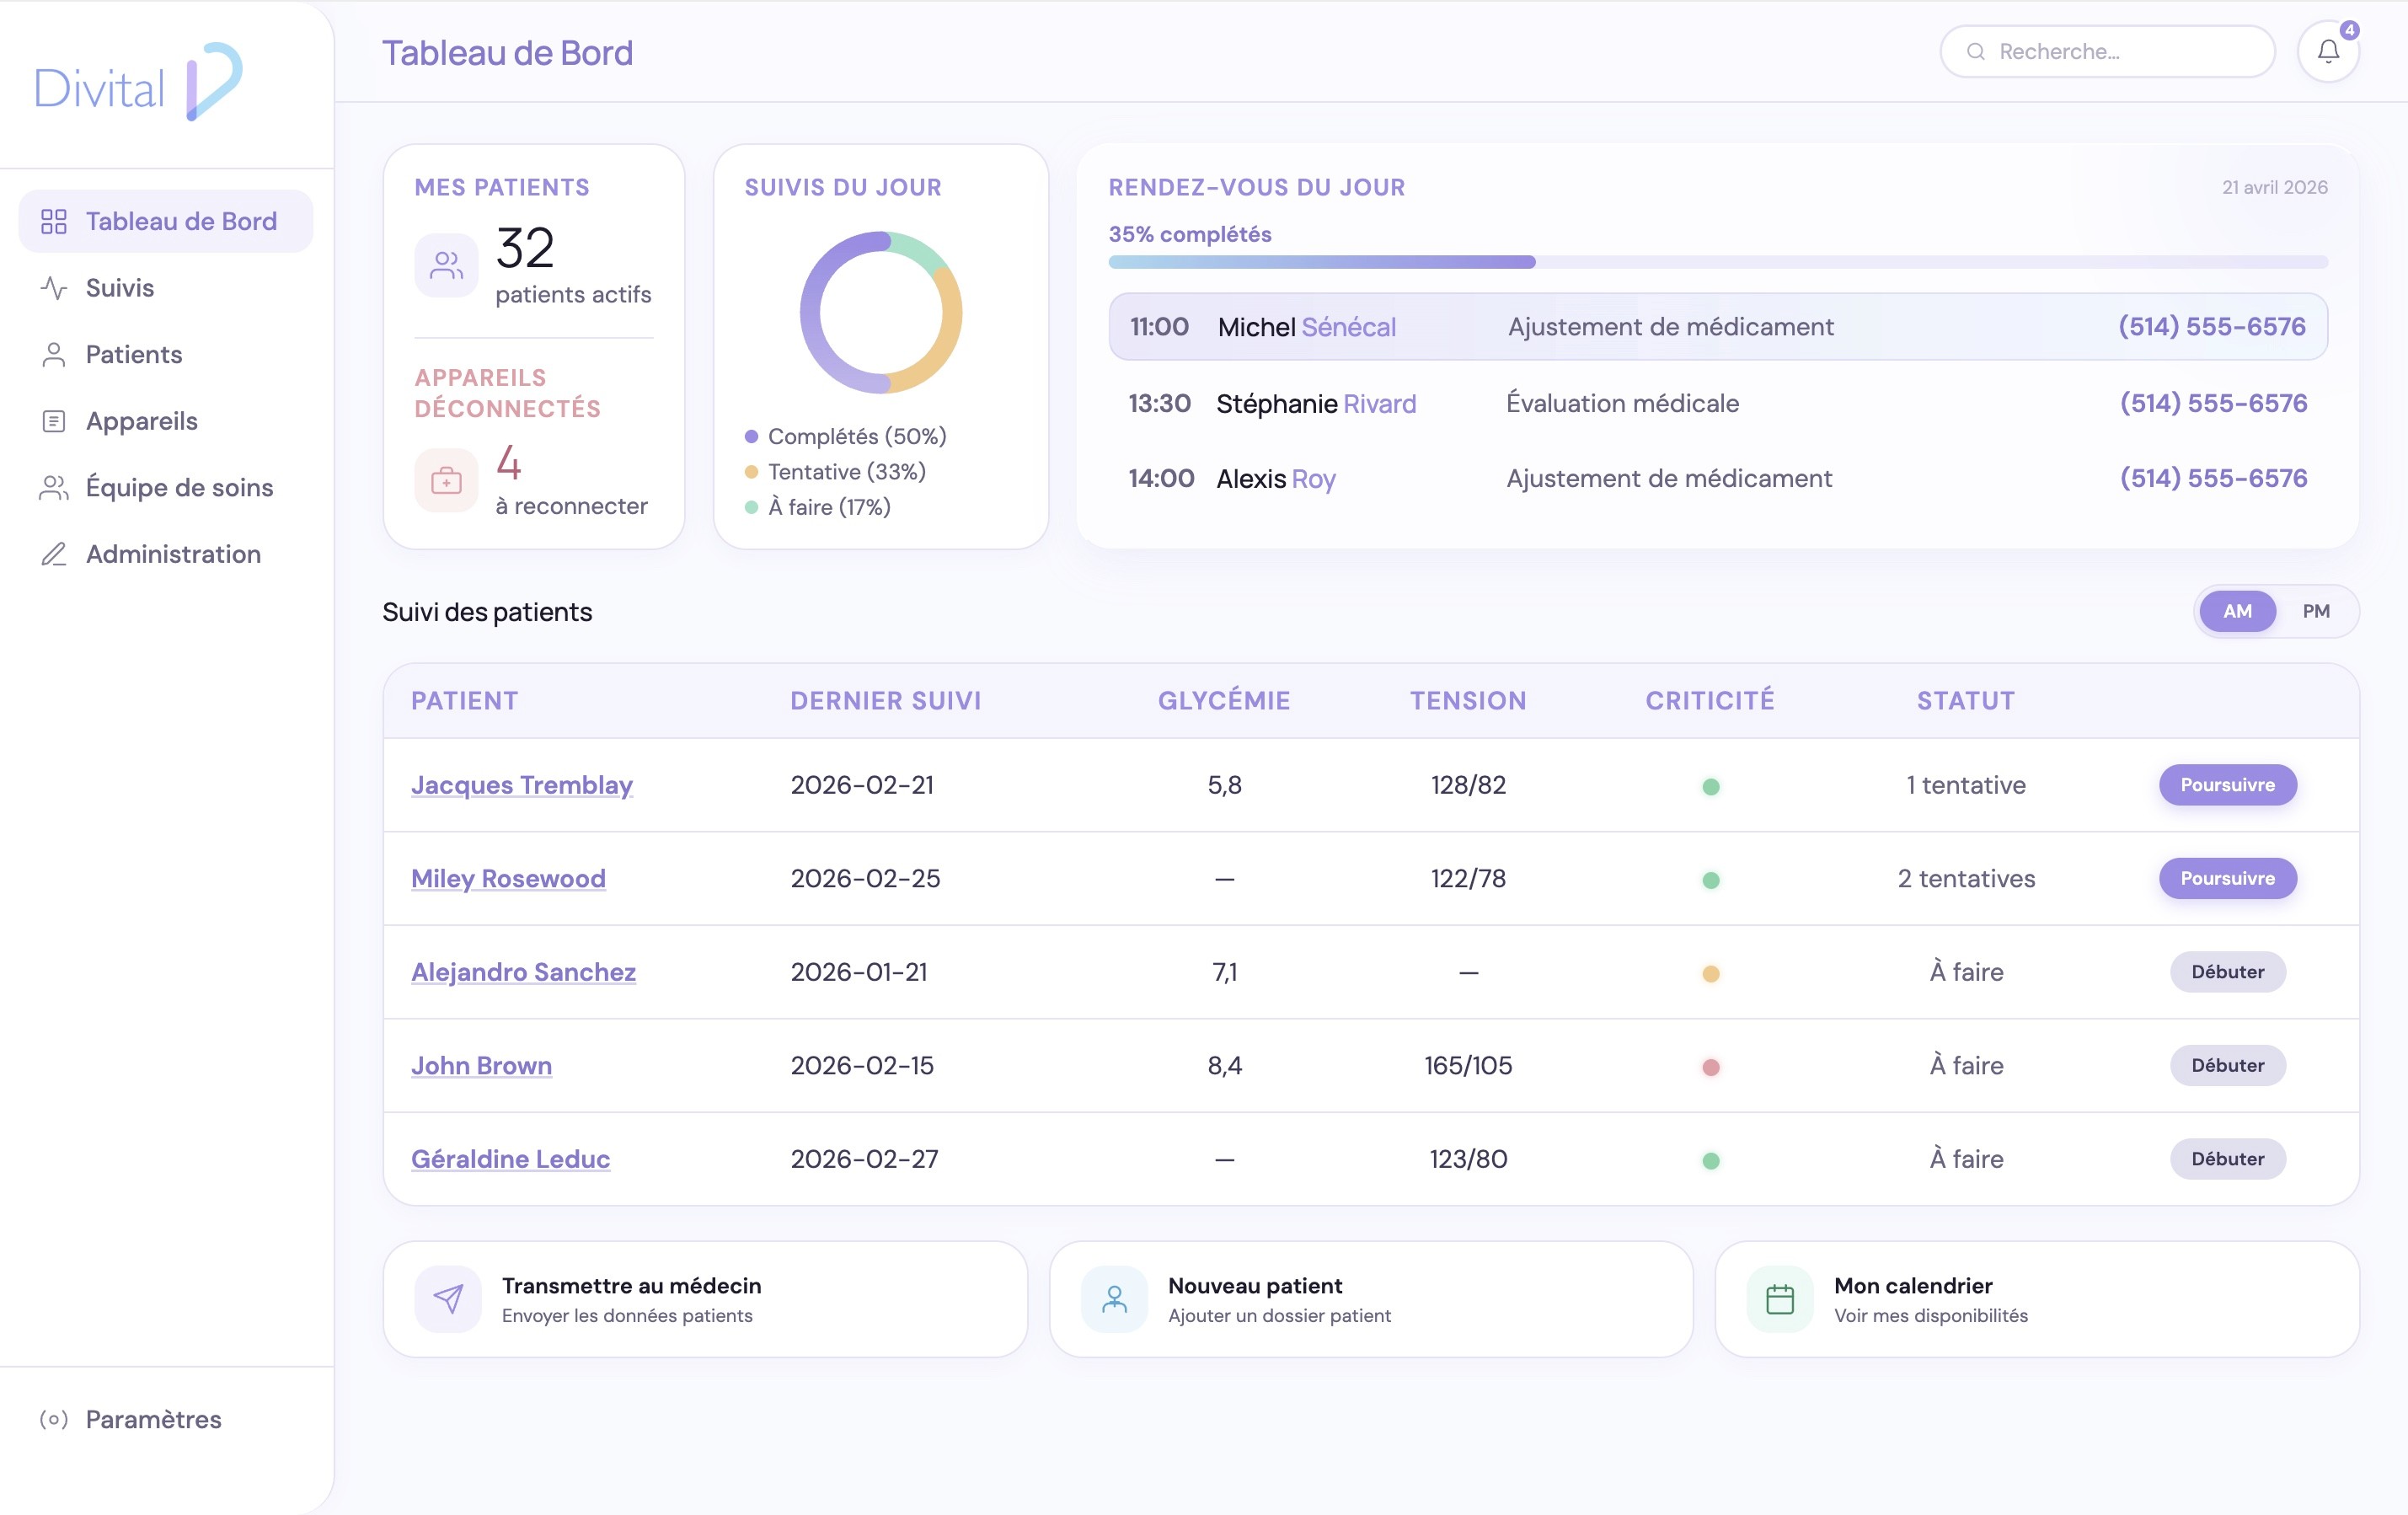Select the AM toggle option

pos(2237,611)
